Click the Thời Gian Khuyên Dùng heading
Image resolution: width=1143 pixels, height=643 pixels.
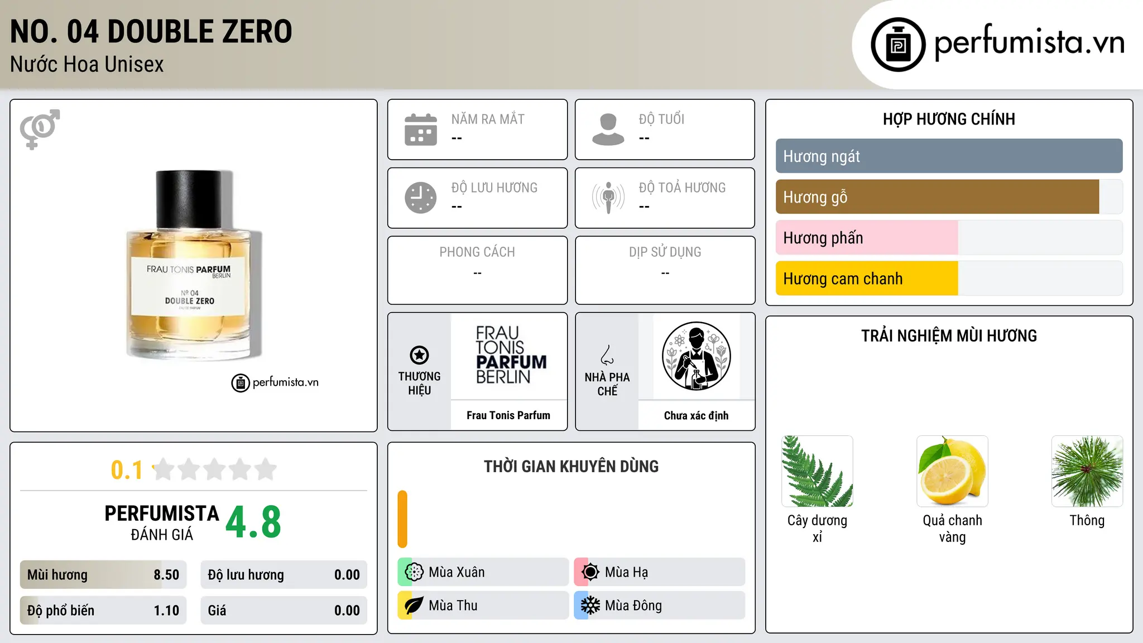[x=571, y=467]
